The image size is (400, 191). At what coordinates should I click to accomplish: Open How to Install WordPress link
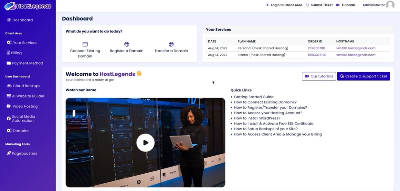tap(257, 118)
